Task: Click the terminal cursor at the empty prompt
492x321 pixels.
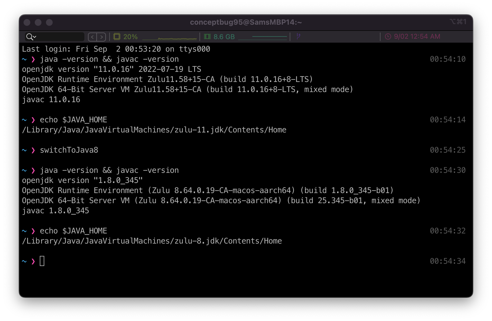Action: (42, 261)
